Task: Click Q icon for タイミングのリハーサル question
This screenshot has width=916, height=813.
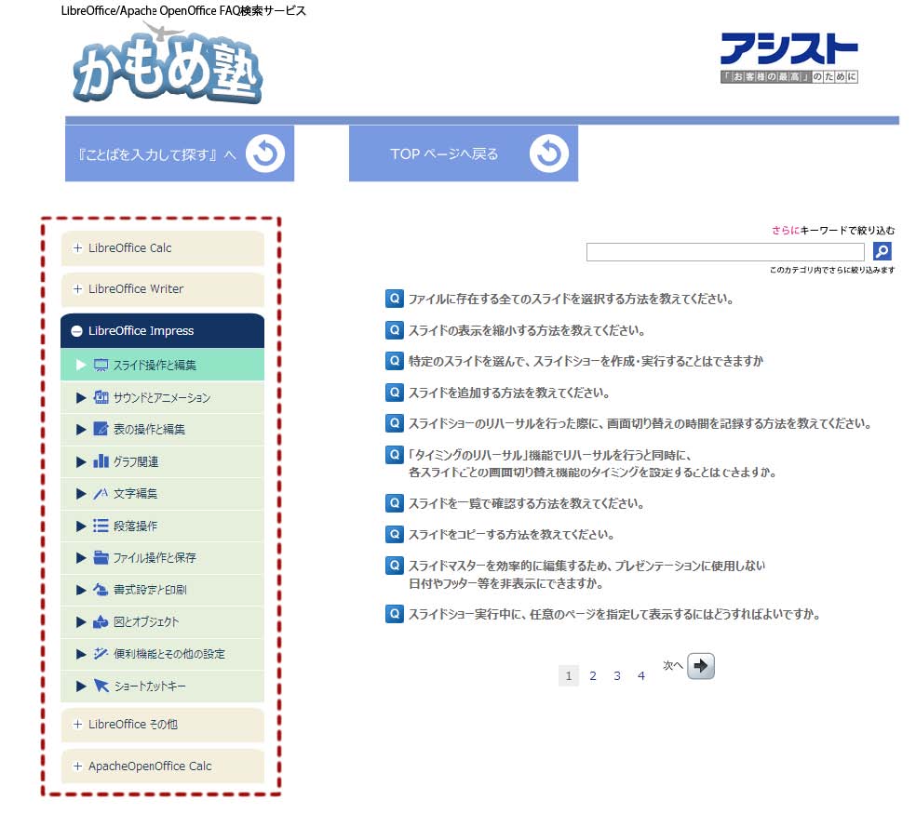Action: click(x=395, y=454)
